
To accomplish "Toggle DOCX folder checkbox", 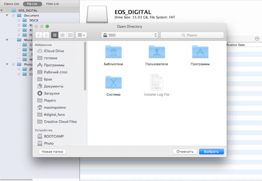I will pyautogui.click(x=19, y=20).
